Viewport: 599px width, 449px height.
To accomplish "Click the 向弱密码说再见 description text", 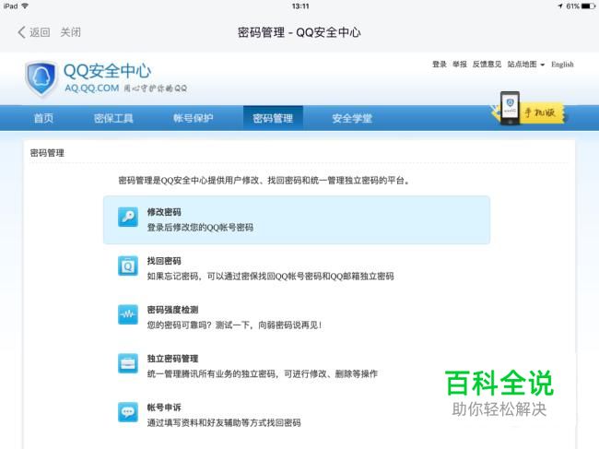I will 290,325.
